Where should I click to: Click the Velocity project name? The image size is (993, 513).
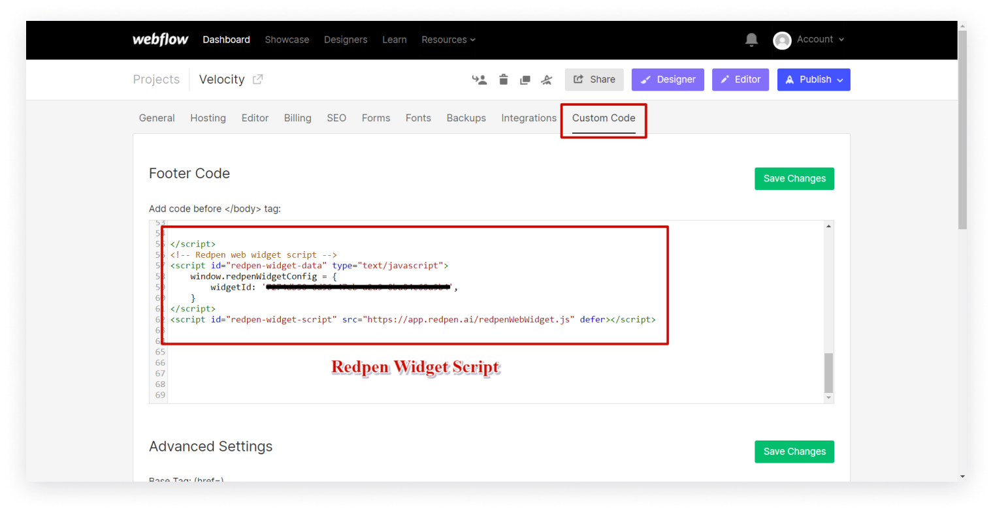[x=221, y=80]
